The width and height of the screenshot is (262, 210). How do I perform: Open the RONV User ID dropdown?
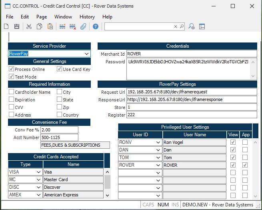pos(158,142)
